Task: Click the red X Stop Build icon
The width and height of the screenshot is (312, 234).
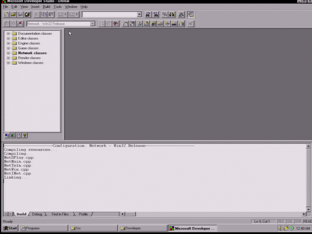Action: pyautogui.click(x=20, y=24)
